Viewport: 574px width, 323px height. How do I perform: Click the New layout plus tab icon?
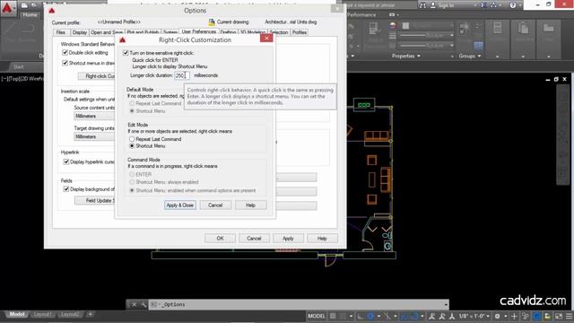click(90, 314)
